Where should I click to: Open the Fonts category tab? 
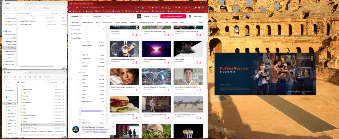click(166, 23)
